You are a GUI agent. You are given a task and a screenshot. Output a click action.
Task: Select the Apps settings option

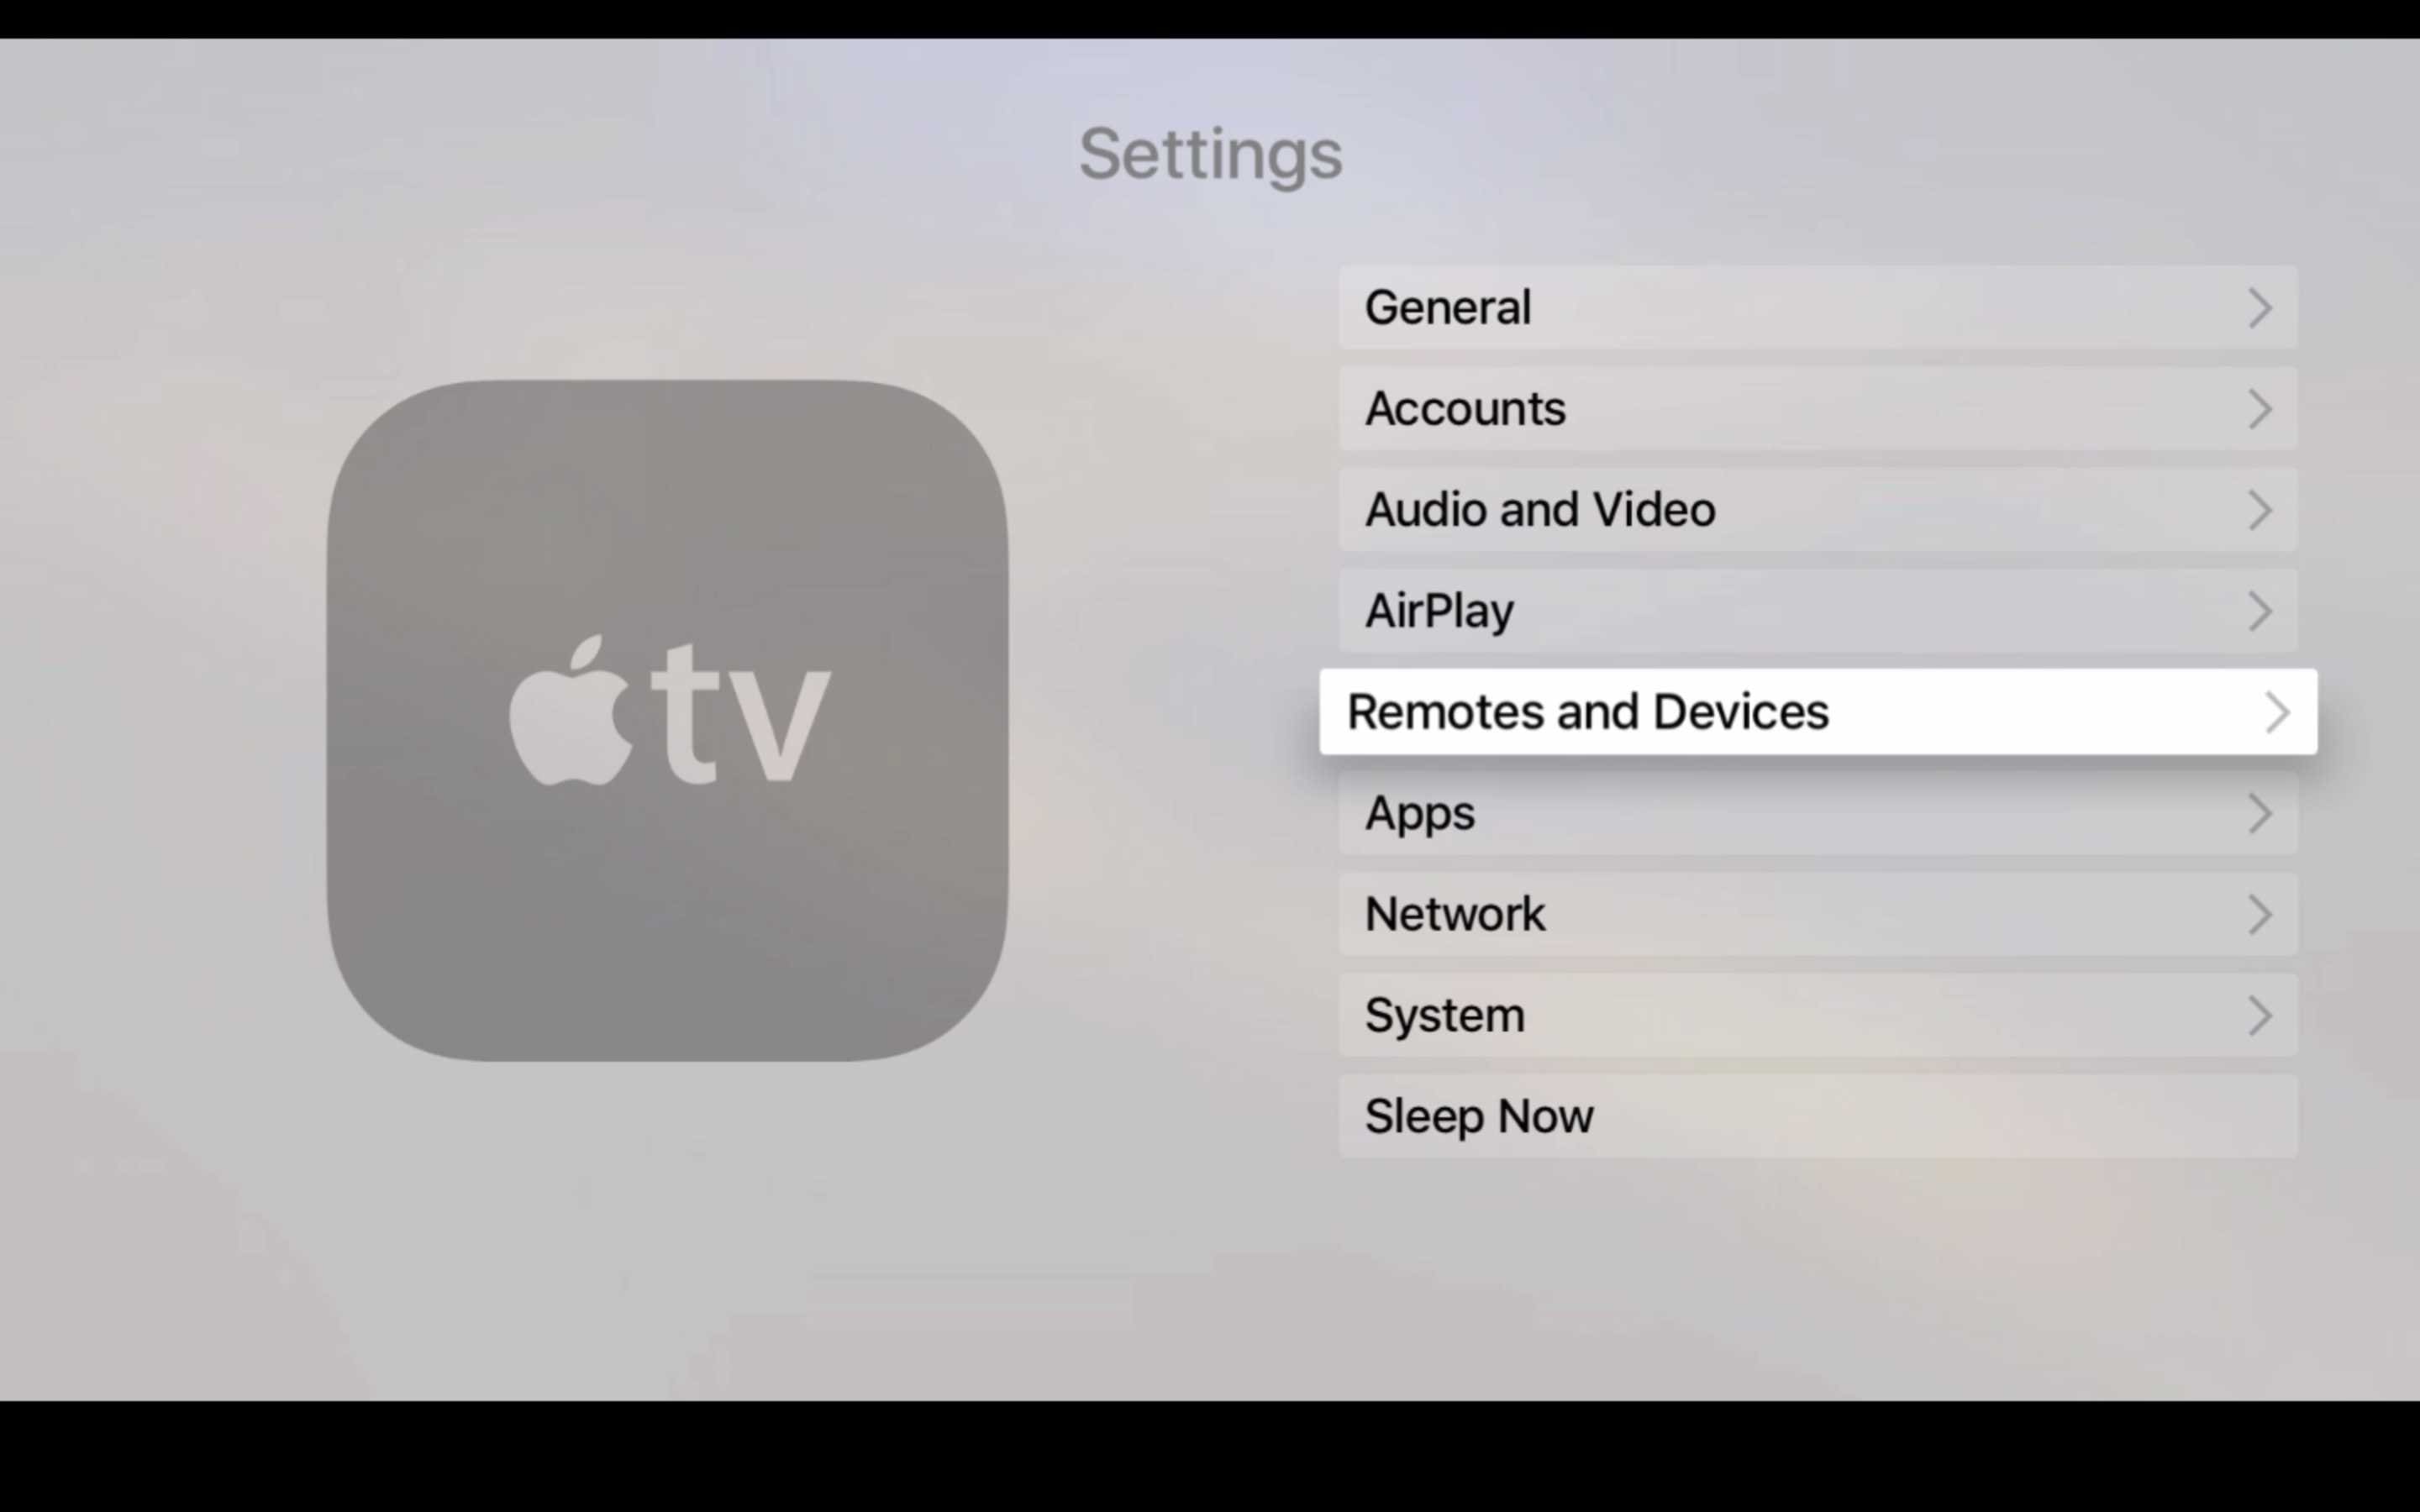[x=1818, y=811]
